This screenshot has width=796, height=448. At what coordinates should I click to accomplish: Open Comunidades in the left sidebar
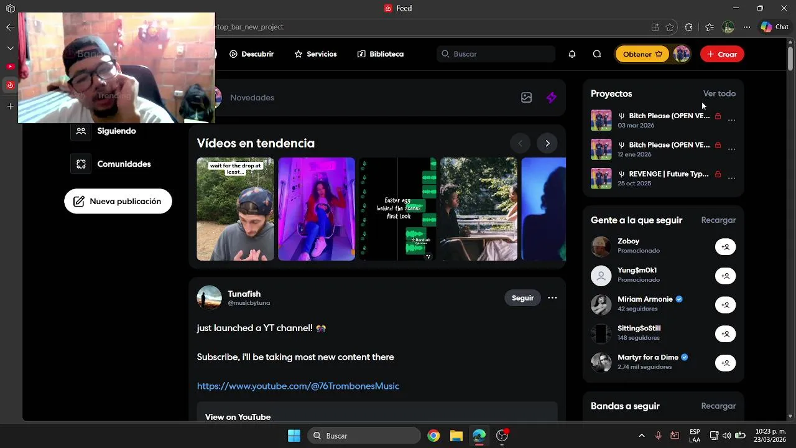click(x=111, y=164)
